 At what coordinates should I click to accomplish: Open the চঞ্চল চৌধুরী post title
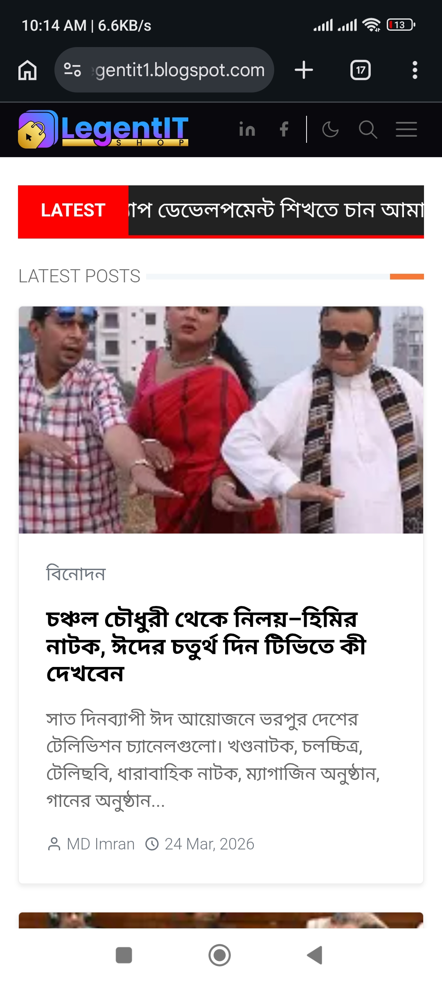pyautogui.click(x=206, y=646)
